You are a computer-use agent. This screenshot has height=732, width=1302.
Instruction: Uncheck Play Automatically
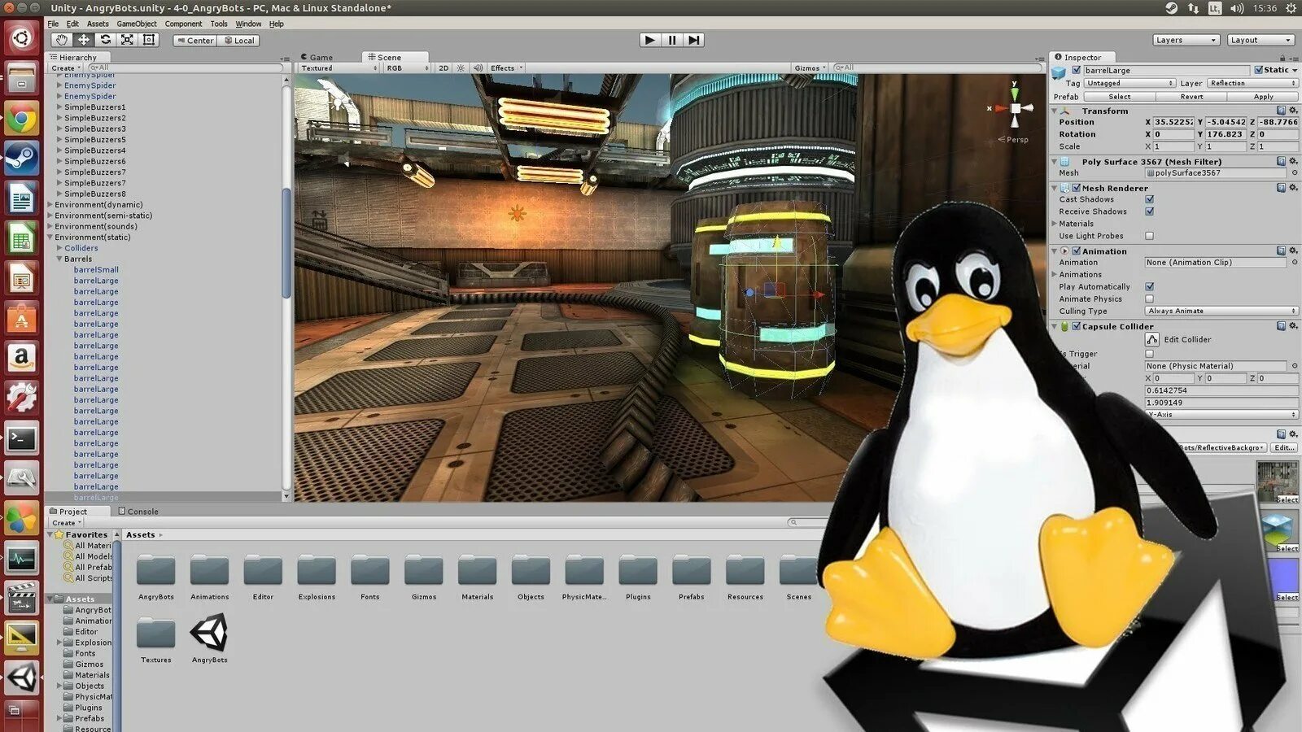click(1149, 287)
